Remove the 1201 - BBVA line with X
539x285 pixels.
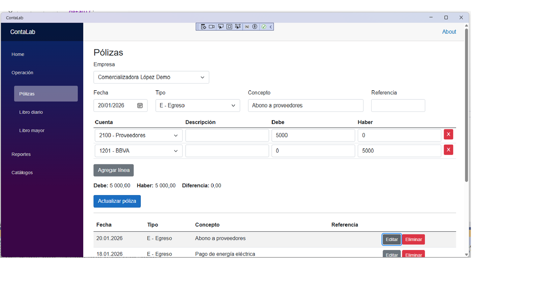(448, 150)
